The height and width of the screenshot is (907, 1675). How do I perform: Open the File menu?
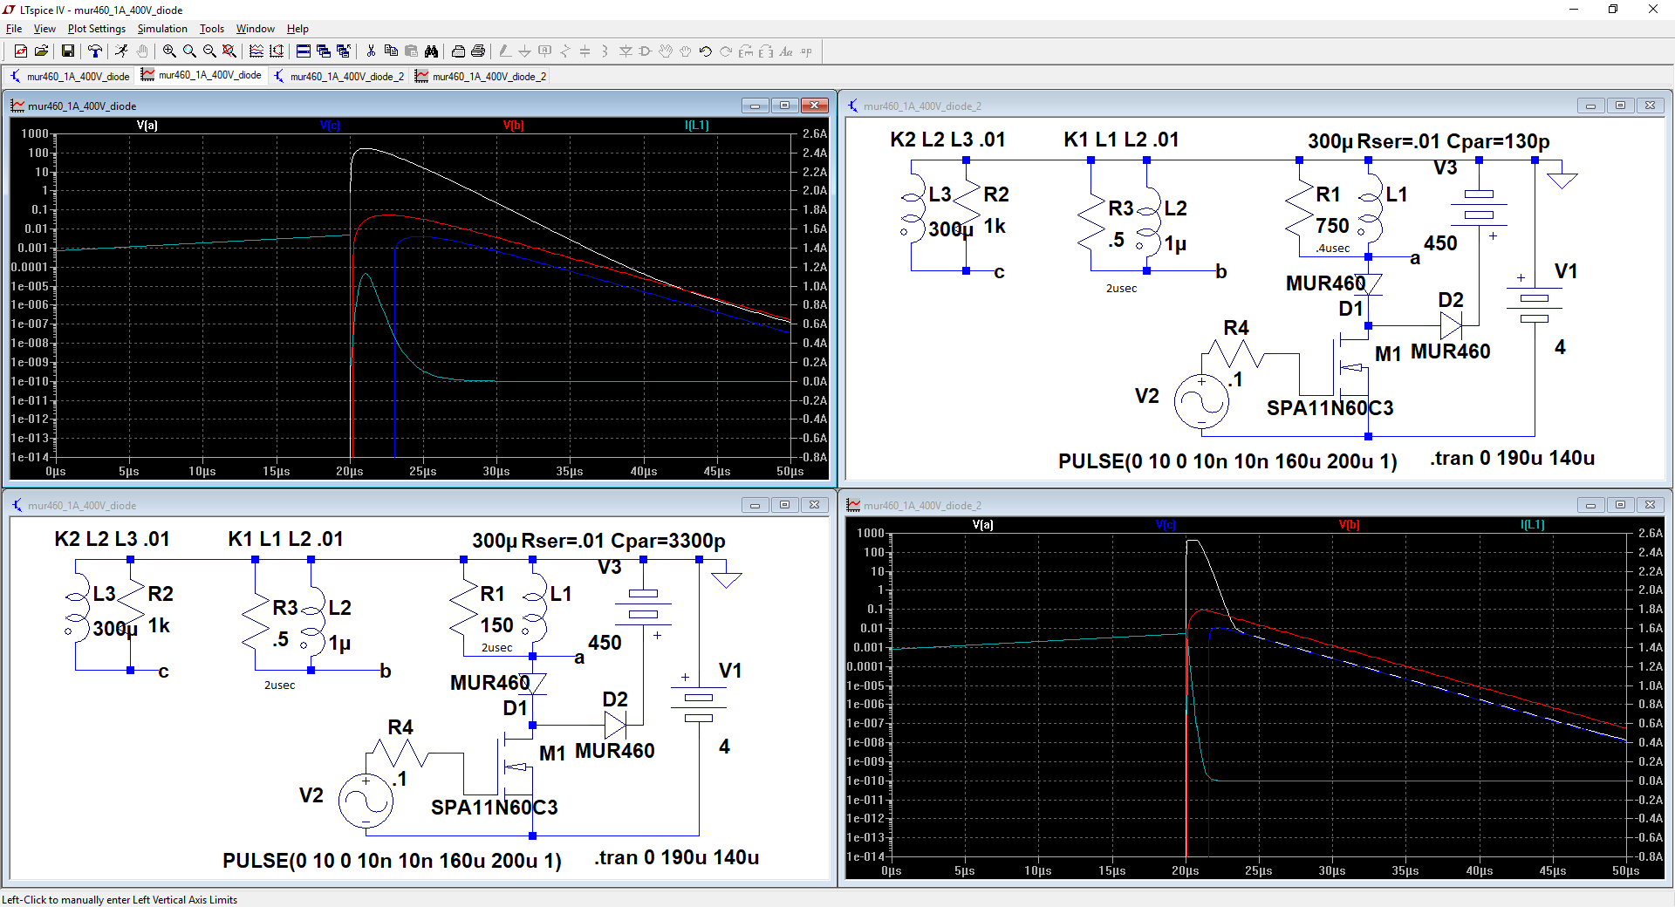[14, 29]
